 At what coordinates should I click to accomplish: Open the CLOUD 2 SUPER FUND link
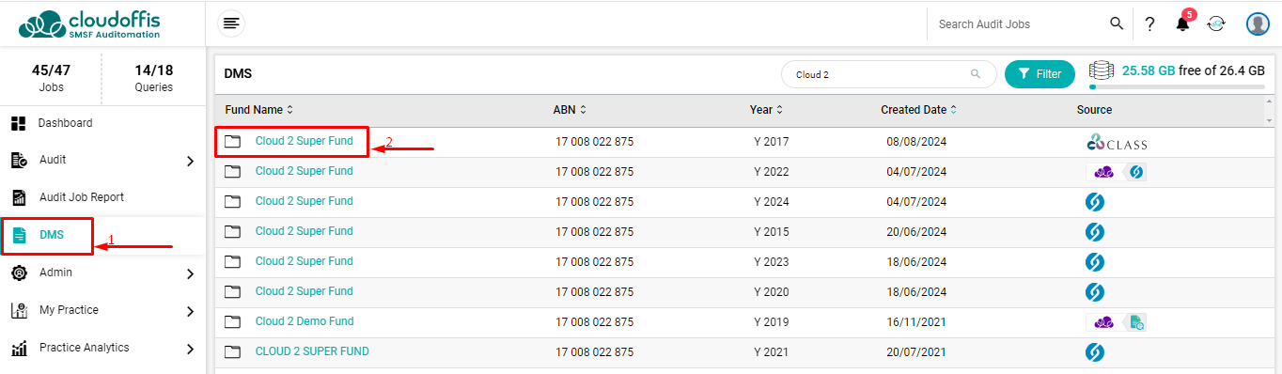[312, 351]
